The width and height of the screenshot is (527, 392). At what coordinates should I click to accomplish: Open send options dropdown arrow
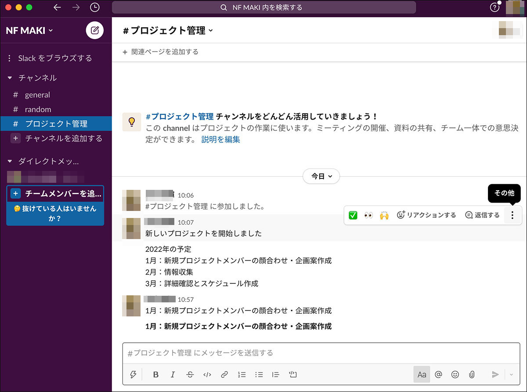[511, 374]
